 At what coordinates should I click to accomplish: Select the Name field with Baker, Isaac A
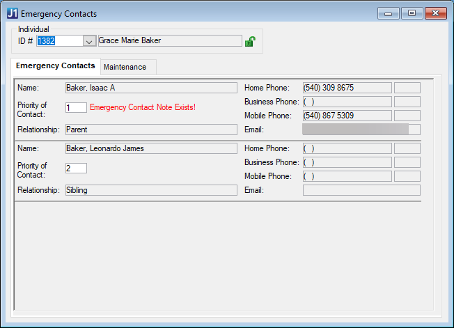[x=150, y=88]
